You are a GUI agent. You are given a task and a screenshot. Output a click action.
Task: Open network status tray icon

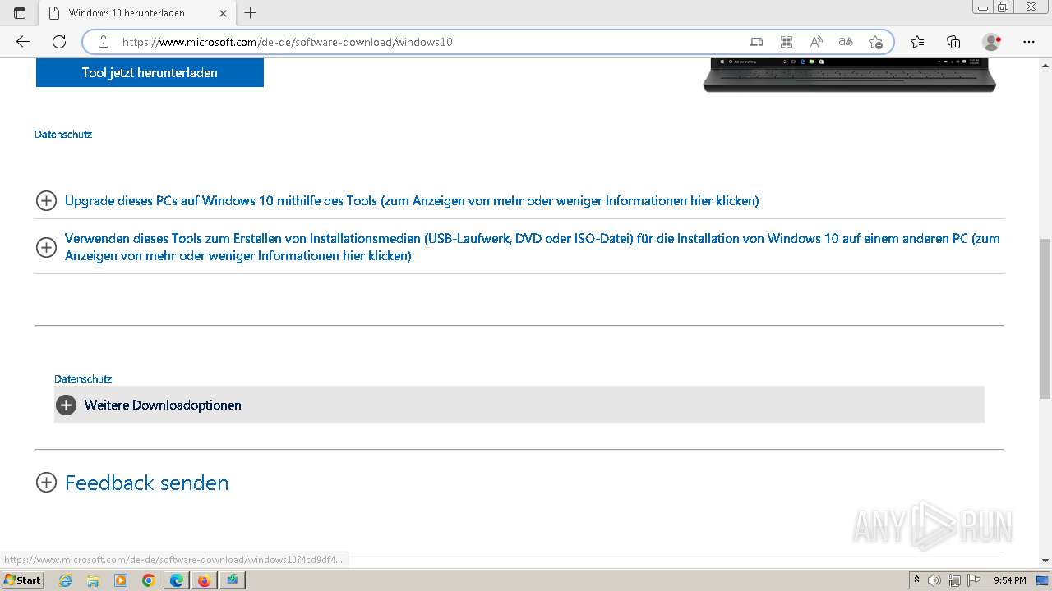pyautogui.click(x=954, y=580)
